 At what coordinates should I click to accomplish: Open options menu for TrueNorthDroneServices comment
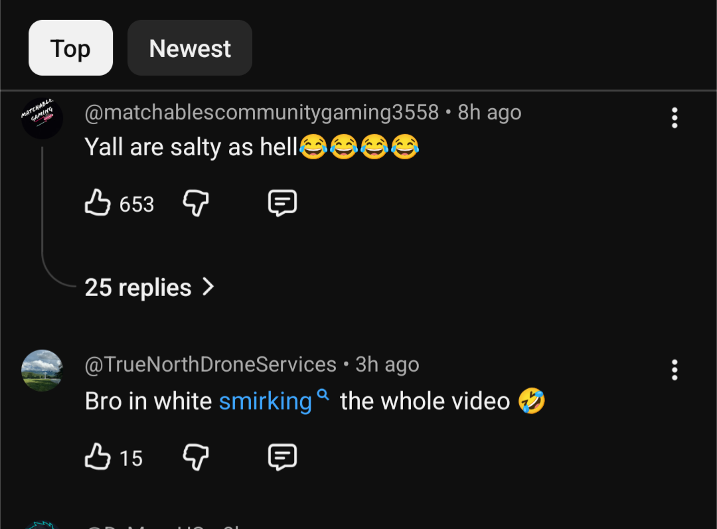pyautogui.click(x=675, y=370)
